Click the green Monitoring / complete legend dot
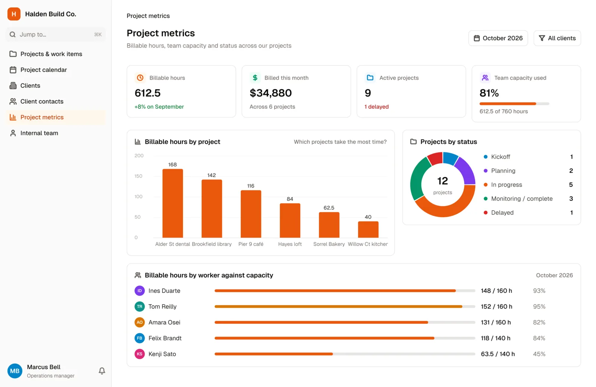 [x=485, y=199]
